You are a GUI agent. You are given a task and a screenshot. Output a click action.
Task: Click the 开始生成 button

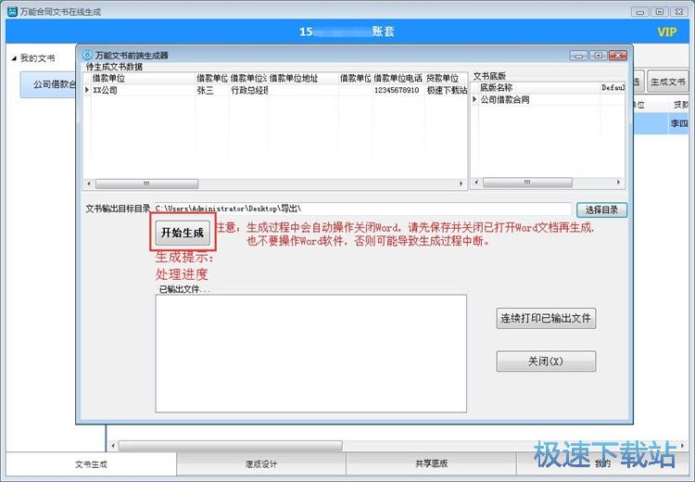183,233
